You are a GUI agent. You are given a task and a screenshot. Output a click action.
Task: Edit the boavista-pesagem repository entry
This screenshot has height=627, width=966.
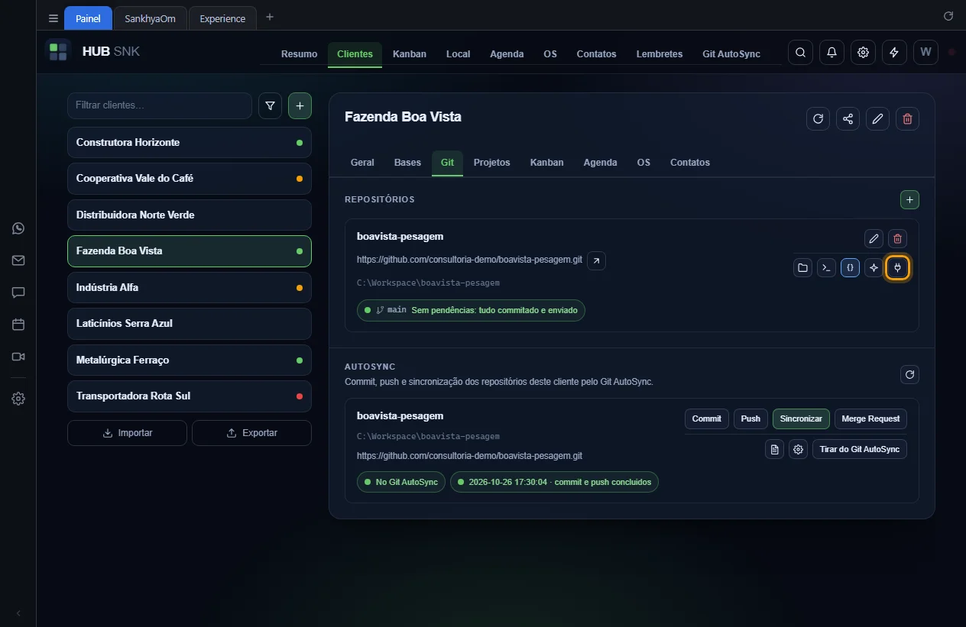(874, 238)
